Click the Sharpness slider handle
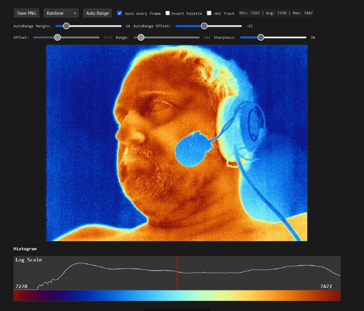The height and width of the screenshot is (311, 364). pos(261,38)
